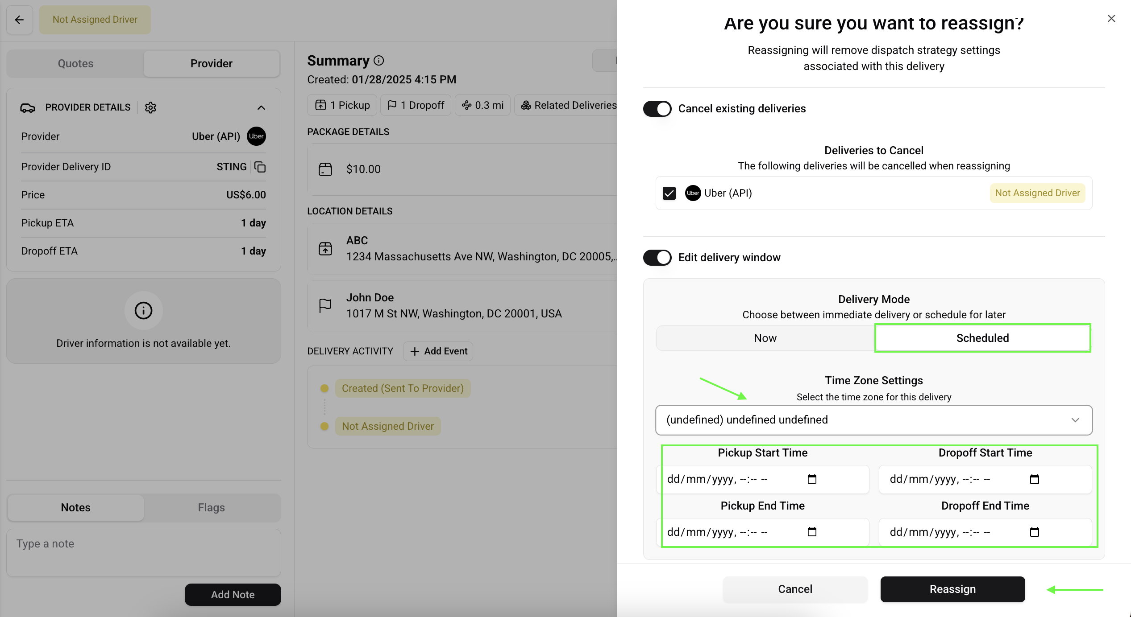Open Pickup End Time calendar picker
The image size is (1131, 617).
[x=812, y=532]
